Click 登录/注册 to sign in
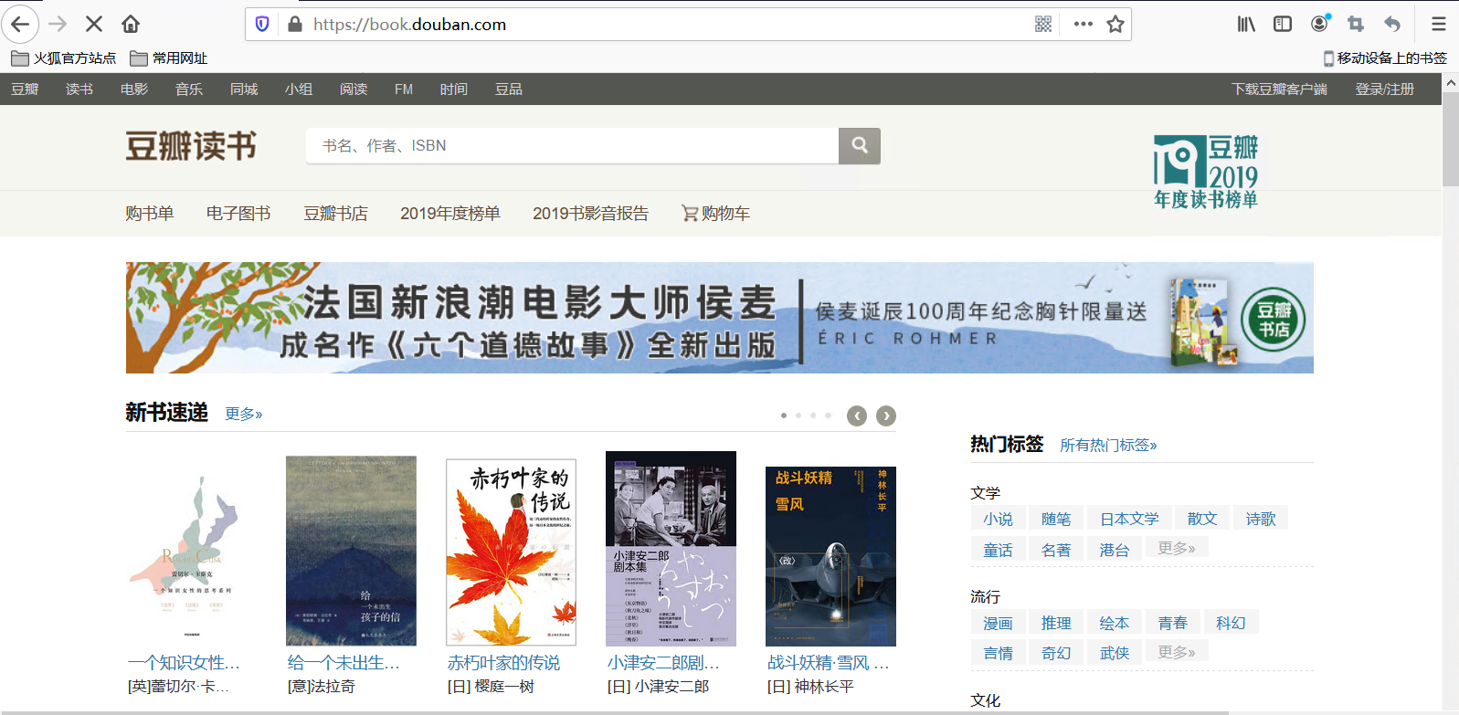This screenshot has width=1459, height=715. click(1385, 89)
